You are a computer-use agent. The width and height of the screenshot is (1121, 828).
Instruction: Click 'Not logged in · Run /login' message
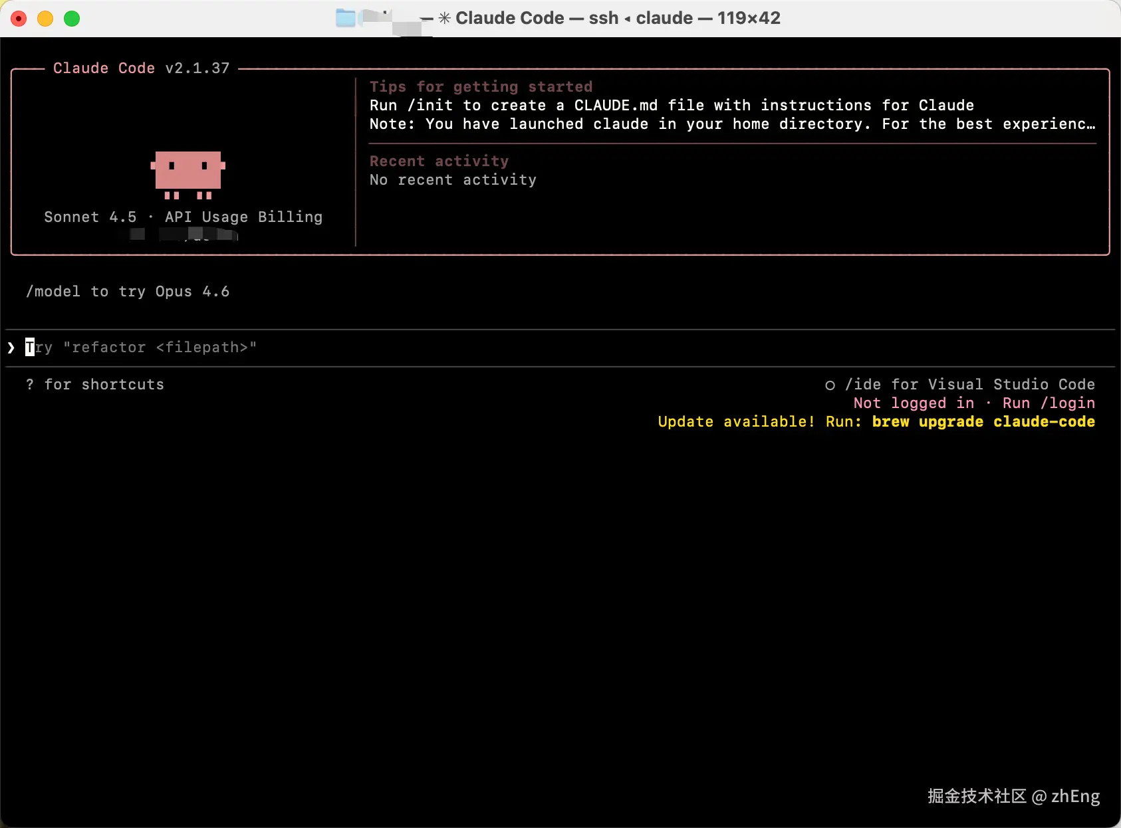pos(974,403)
